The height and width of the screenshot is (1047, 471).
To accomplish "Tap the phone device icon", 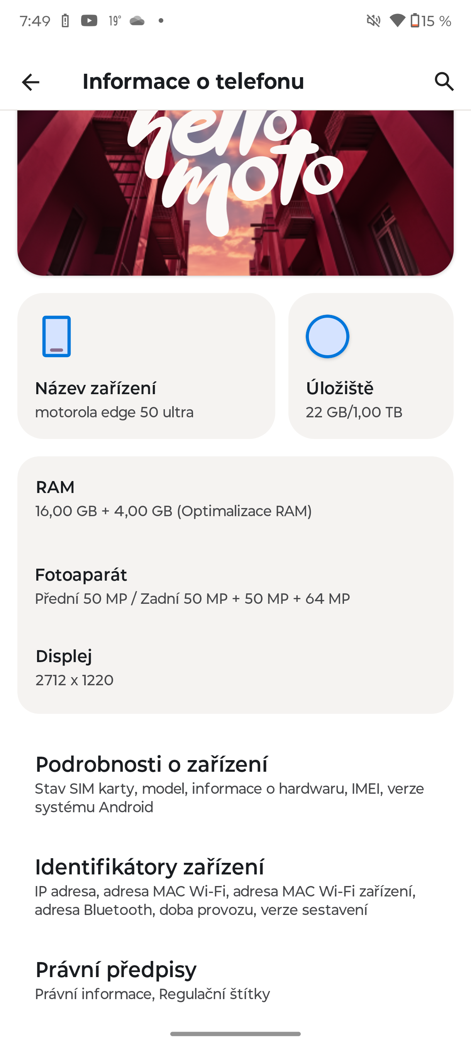I will pyautogui.click(x=56, y=337).
